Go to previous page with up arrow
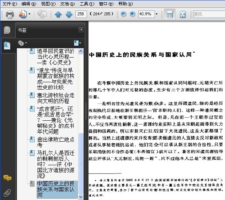 pos(58,14)
